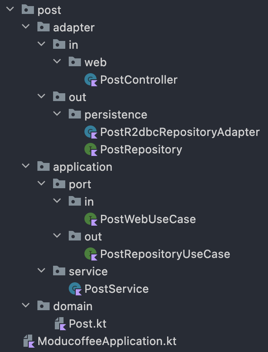The width and height of the screenshot is (268, 352).
Task: Click the class icon beside PostR2dbcRepositoryAdapter
Action: coord(90,132)
